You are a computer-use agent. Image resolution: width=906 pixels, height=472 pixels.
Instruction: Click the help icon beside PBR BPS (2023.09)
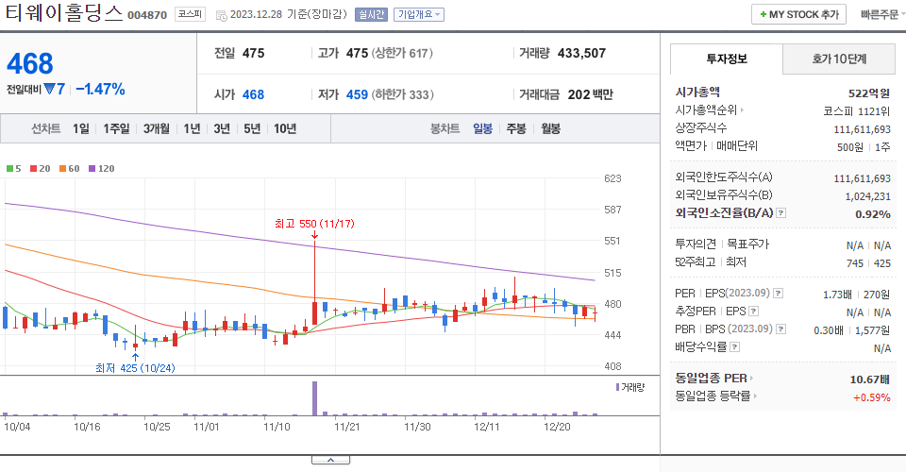[780, 329]
